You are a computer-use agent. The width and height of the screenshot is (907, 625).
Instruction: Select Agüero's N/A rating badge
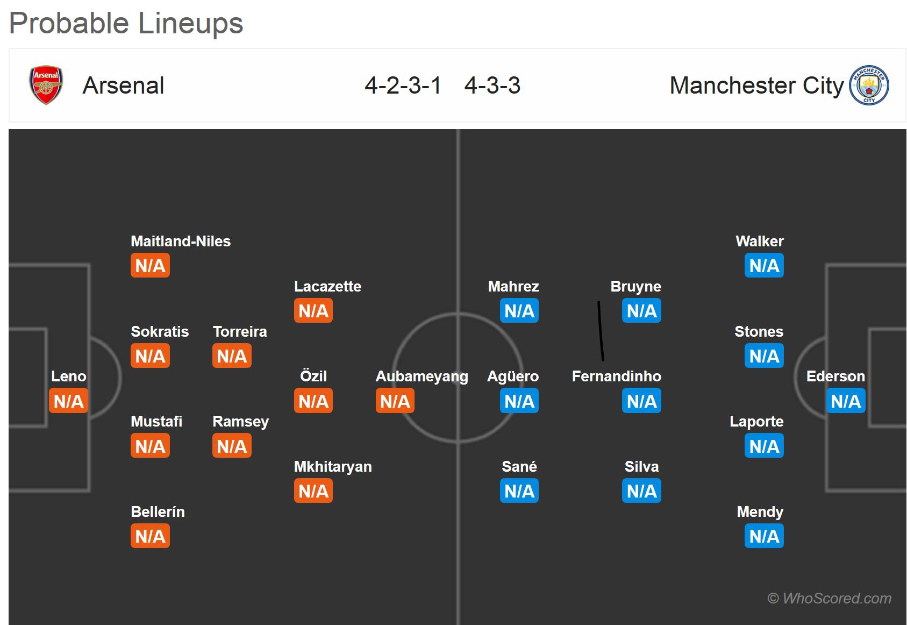(x=519, y=401)
